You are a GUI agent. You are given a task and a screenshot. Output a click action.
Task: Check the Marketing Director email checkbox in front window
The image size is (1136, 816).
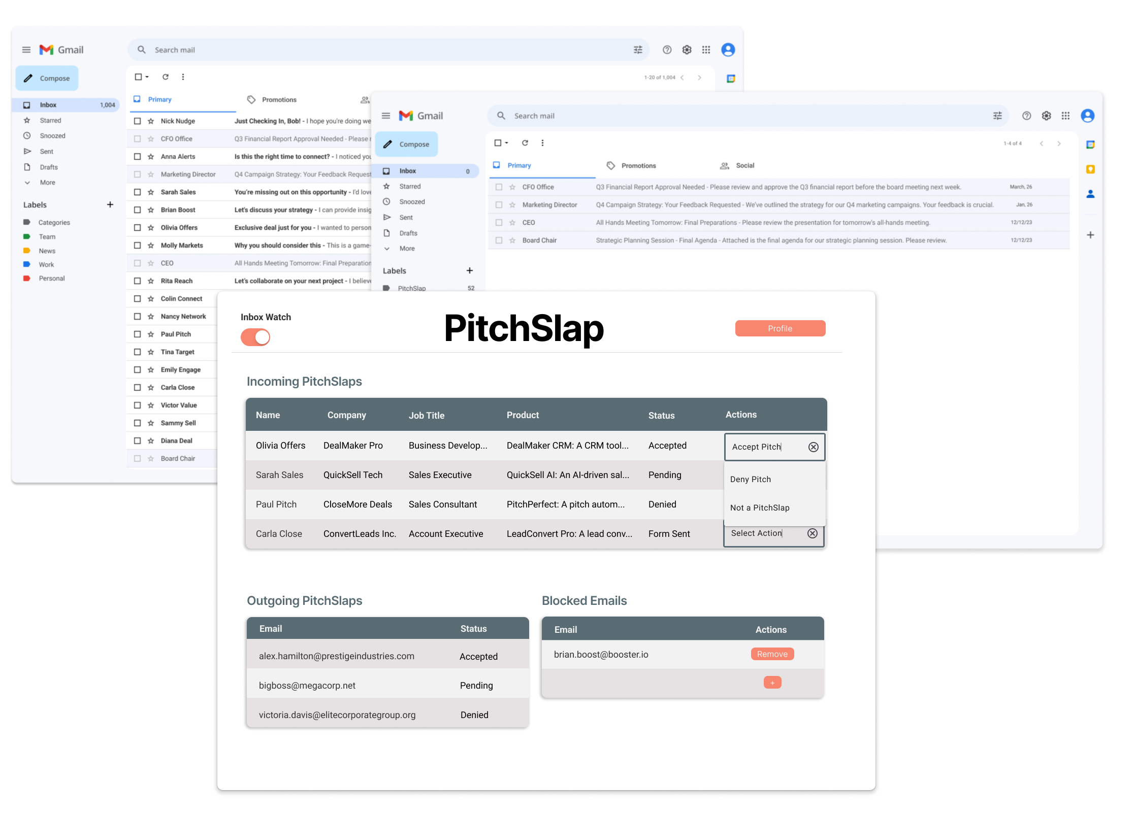(x=499, y=205)
